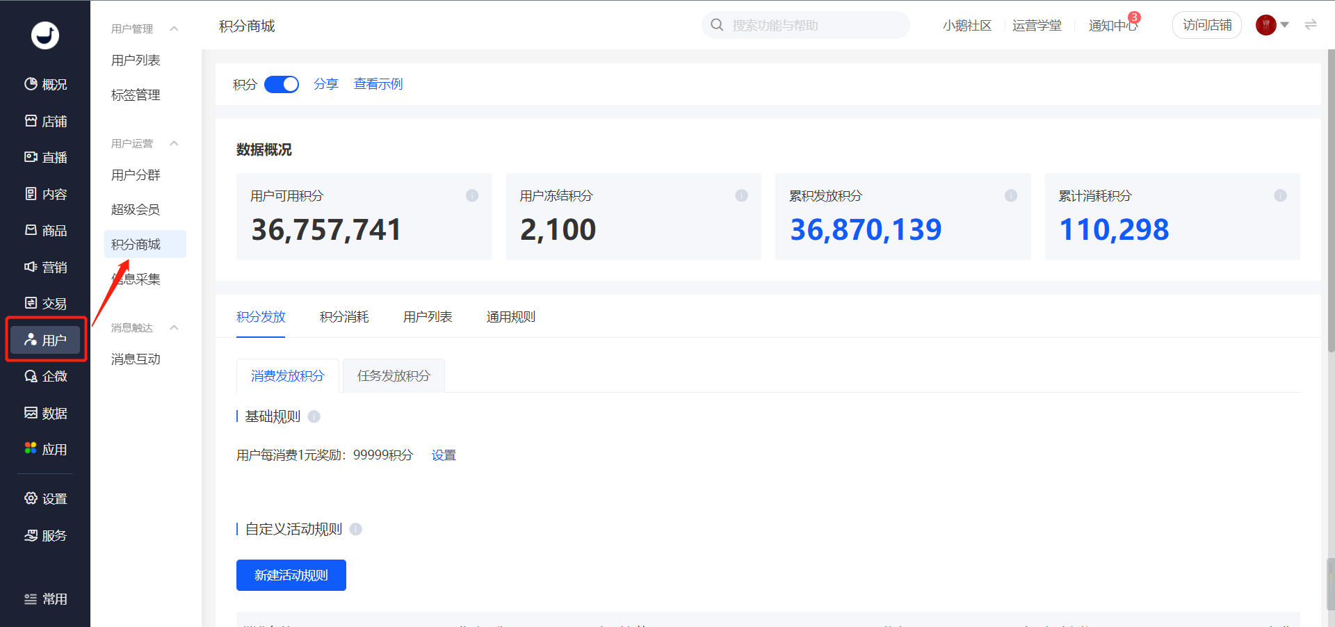
Task: Click info icon on 累积发放积分 card
Action: point(1011,195)
